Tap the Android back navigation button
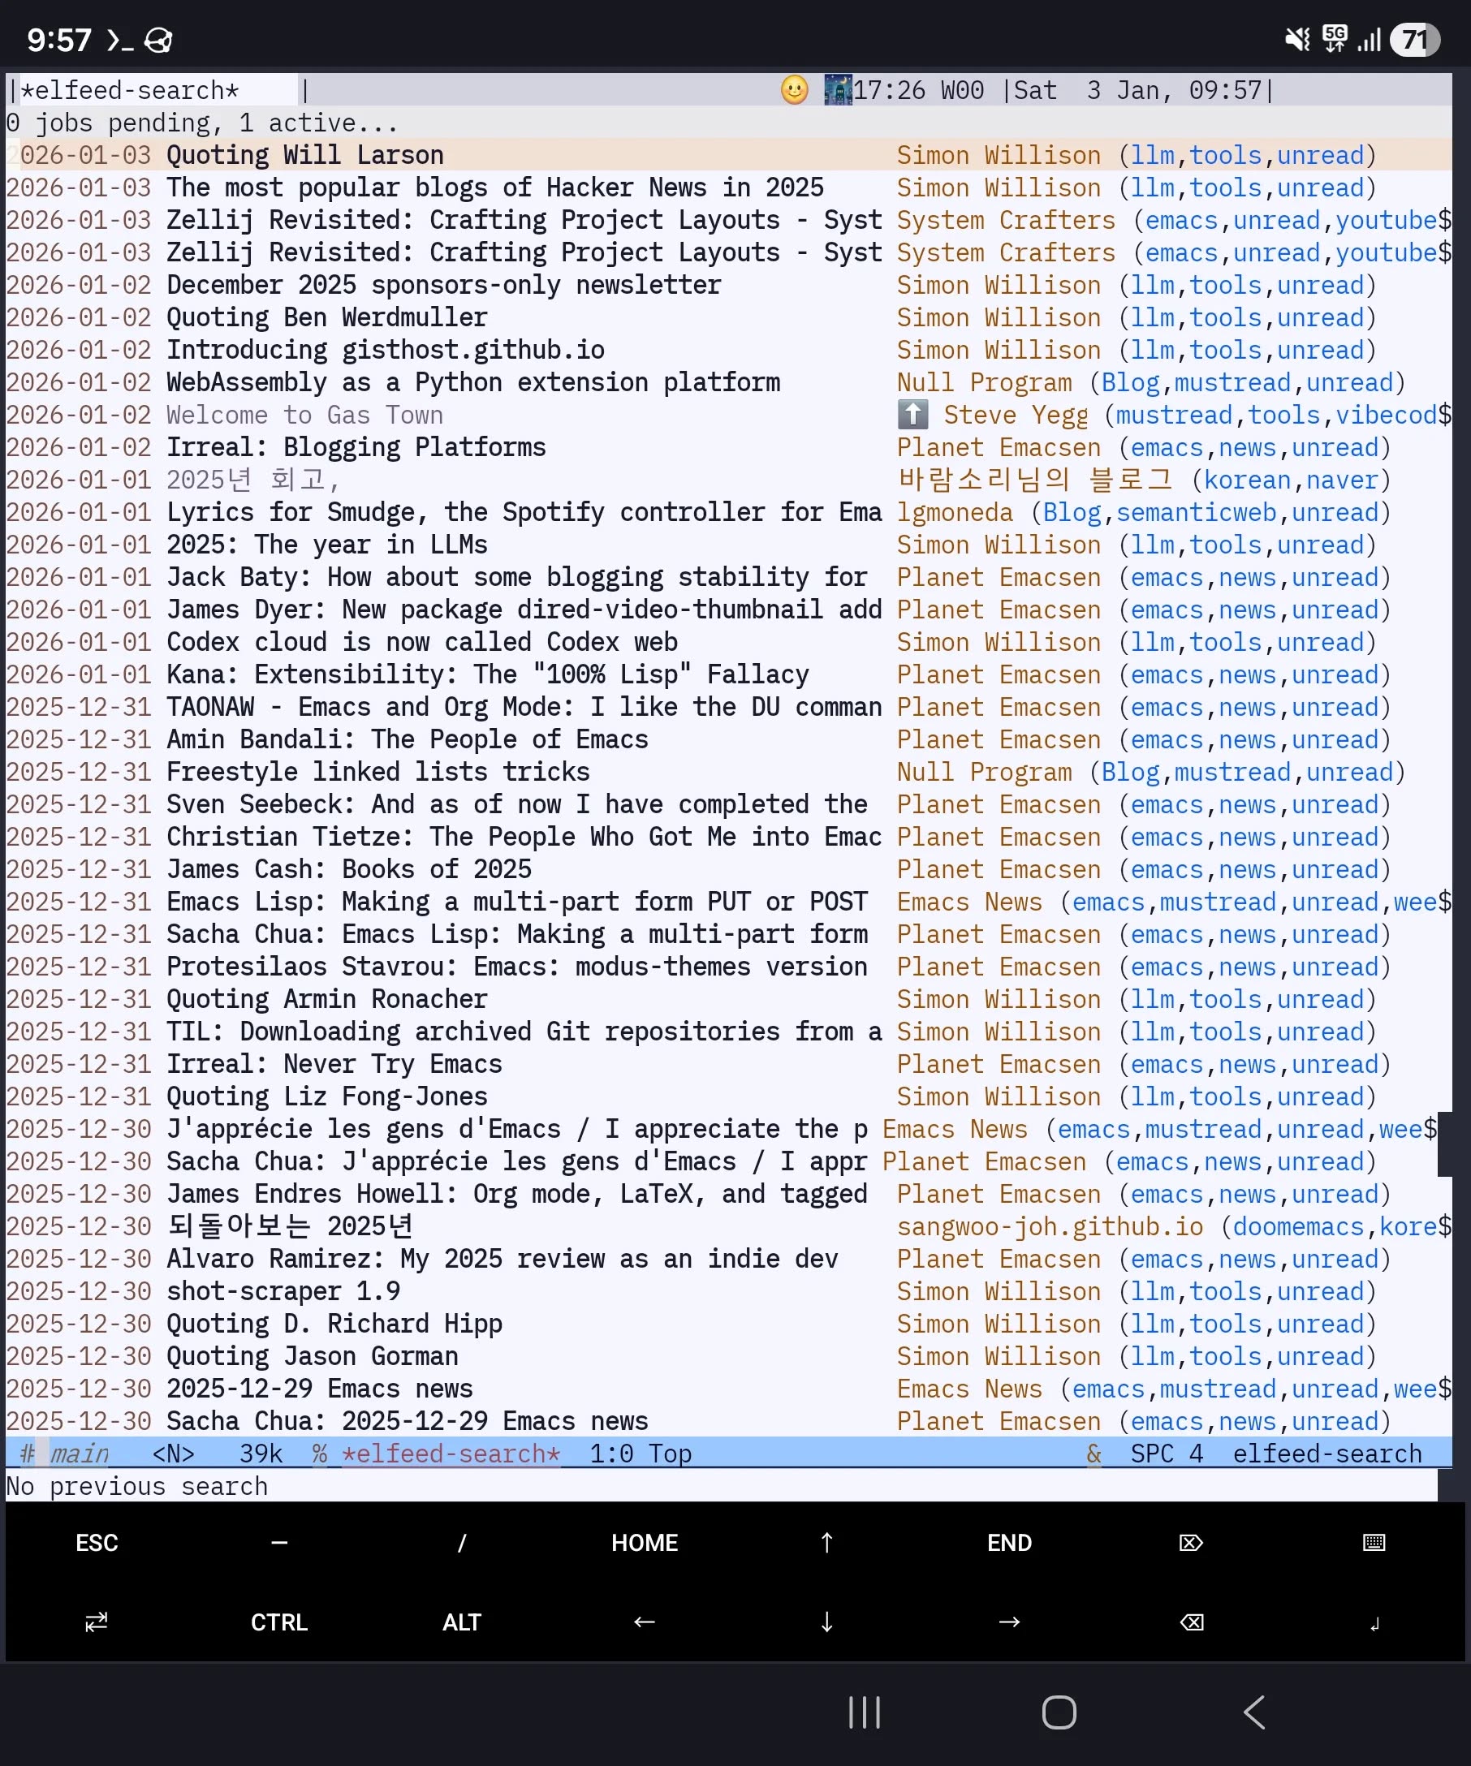 tap(1253, 1712)
